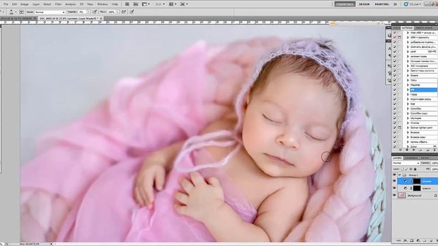Open the Layer menu
Image resolution: width=438 pixels, height=246 pixels.
click(x=36, y=4)
